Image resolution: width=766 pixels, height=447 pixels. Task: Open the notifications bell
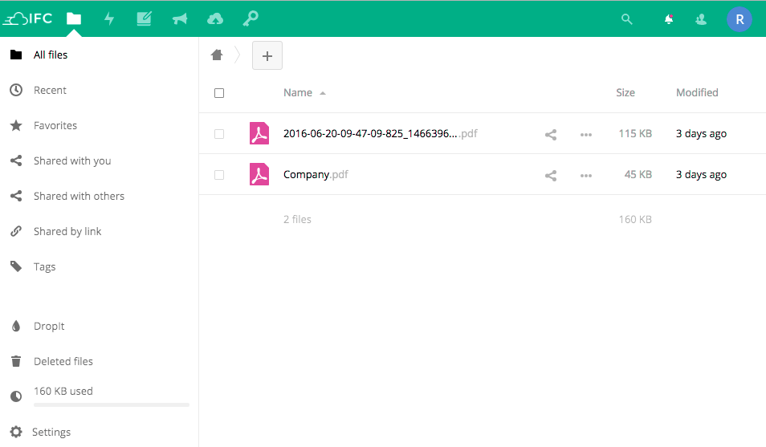pyautogui.click(x=668, y=19)
